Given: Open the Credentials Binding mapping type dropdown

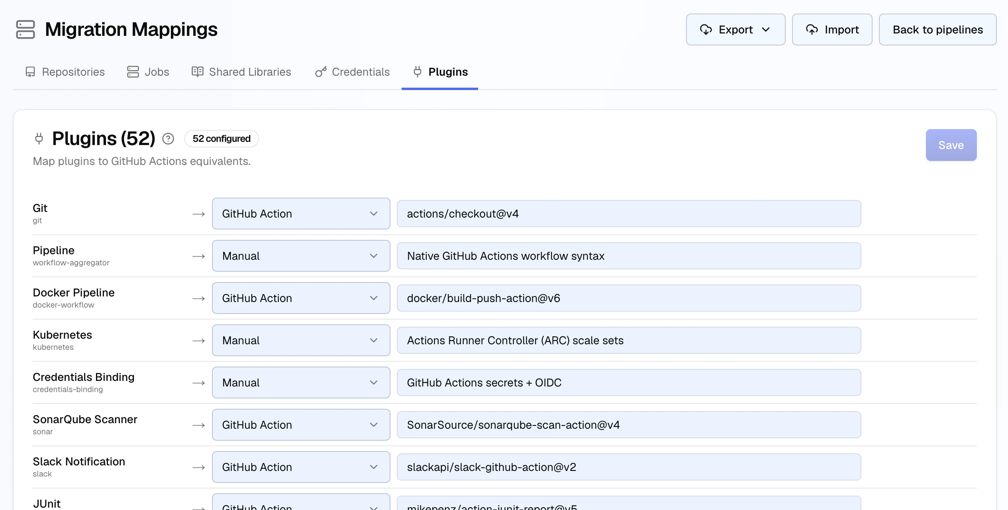Looking at the screenshot, I should 301,382.
